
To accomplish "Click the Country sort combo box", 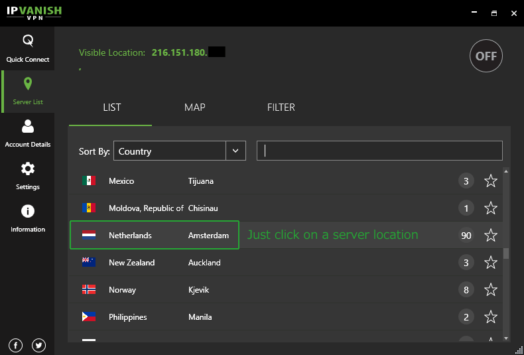I will coord(170,151).
